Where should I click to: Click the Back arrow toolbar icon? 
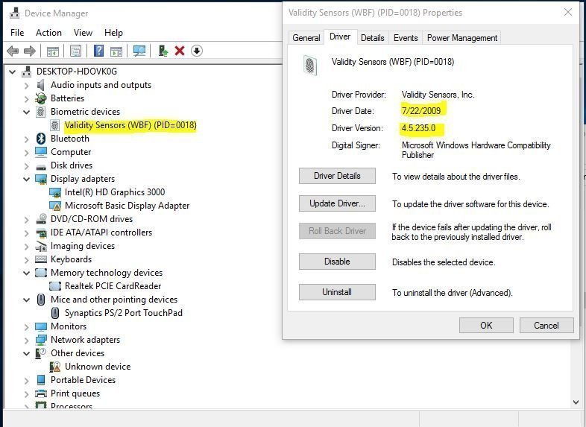pos(13,51)
